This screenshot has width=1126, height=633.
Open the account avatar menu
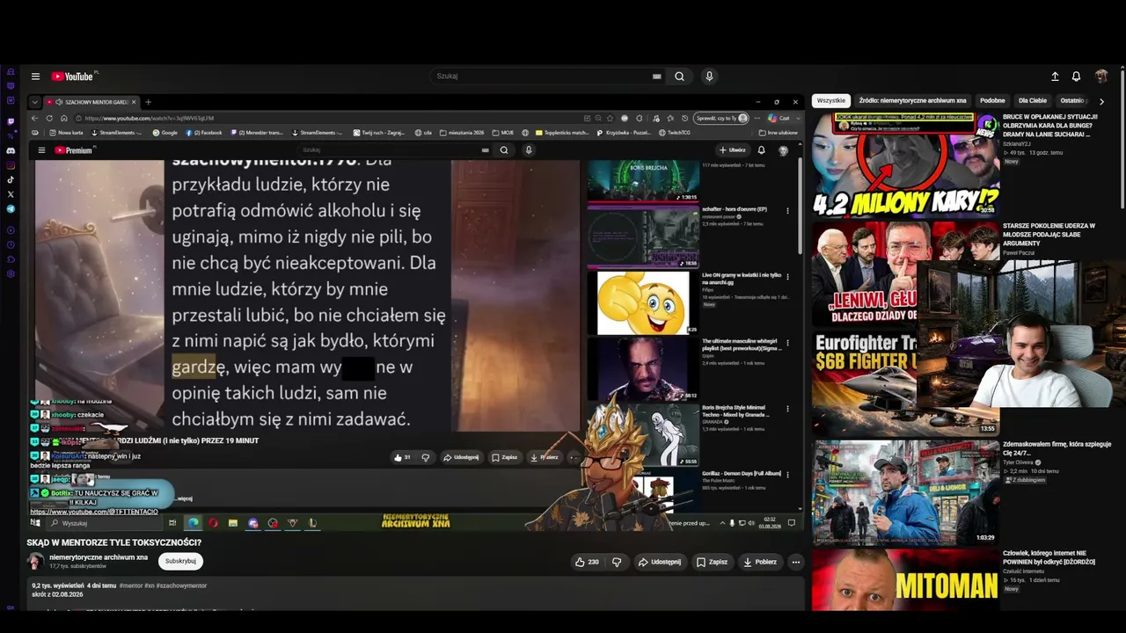pos(1100,76)
